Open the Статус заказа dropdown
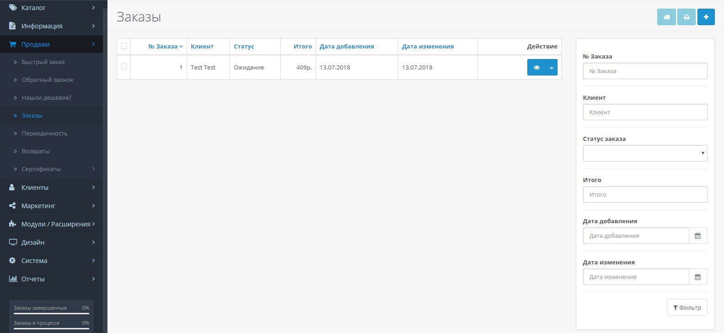 644,153
